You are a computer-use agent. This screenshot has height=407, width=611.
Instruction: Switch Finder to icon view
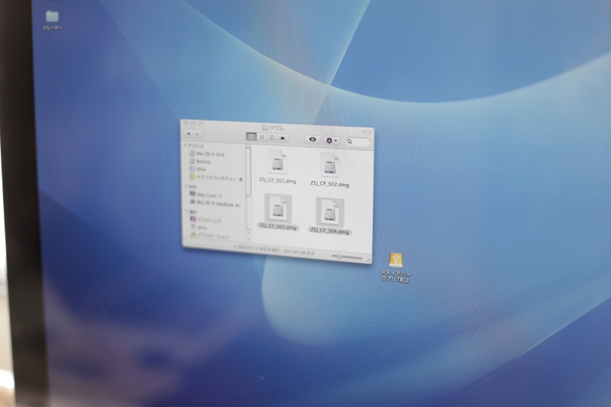click(251, 137)
